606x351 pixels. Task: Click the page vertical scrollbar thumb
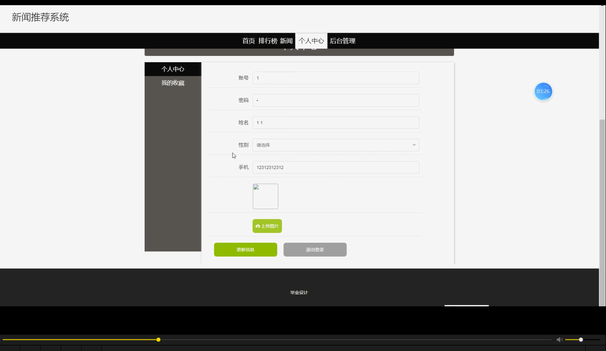pos(602,213)
